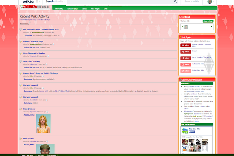Click diff icon in User:Timurovich/Sandbox row

48,56
